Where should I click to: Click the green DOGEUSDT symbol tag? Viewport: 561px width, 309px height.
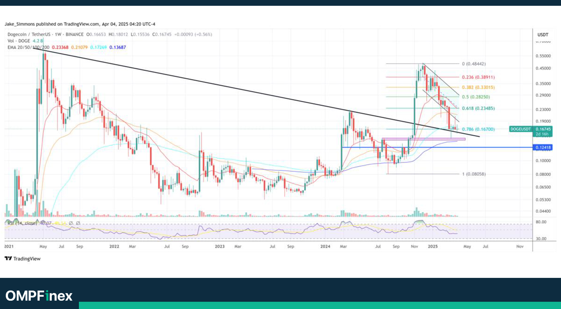tap(520, 129)
